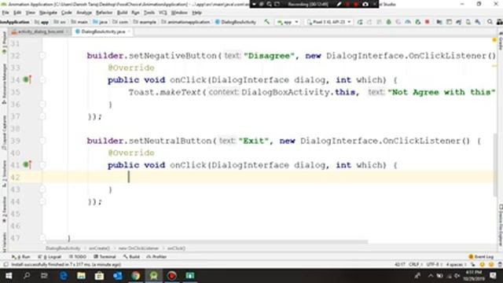Toggle fold end marker at line 47
The width and height of the screenshot is (503, 283).
click(x=42, y=237)
